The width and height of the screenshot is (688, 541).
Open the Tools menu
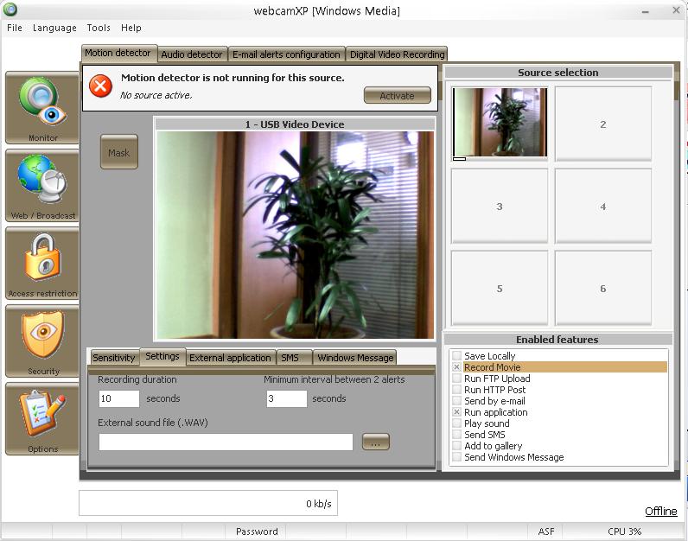99,28
